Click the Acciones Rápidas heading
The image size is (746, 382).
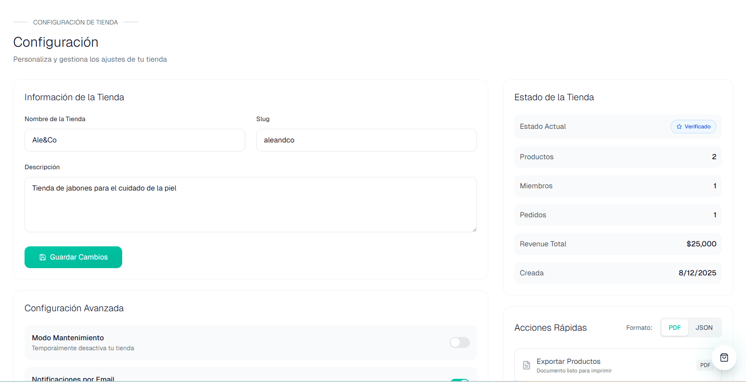tap(551, 328)
